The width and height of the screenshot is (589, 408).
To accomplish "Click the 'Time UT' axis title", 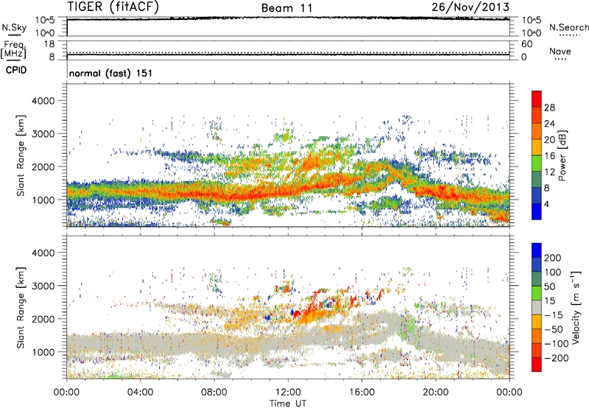I will (x=288, y=404).
